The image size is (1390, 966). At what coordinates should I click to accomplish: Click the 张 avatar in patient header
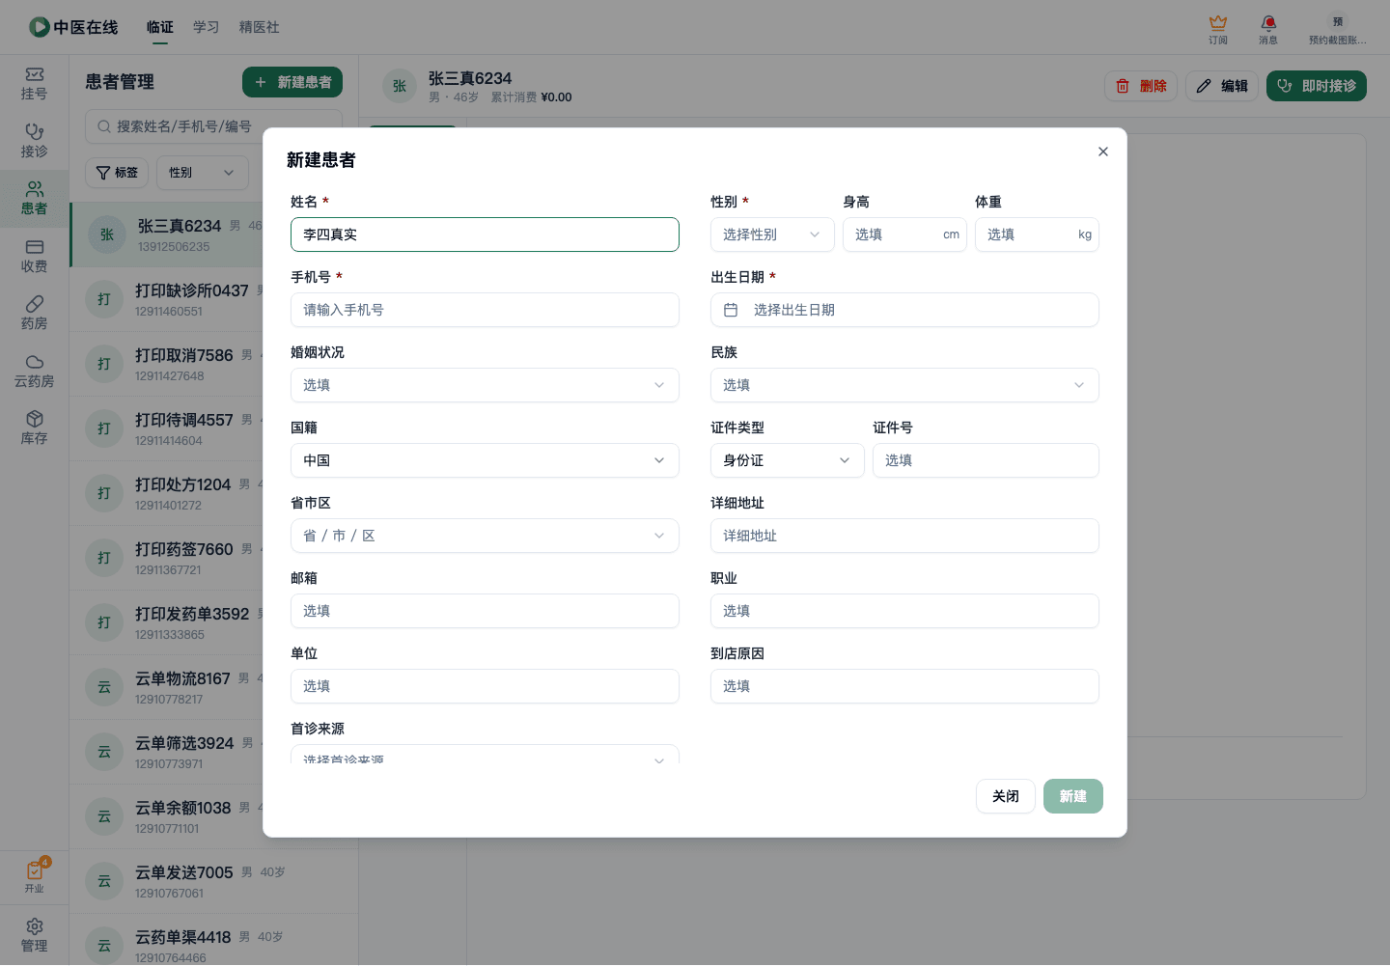point(400,86)
